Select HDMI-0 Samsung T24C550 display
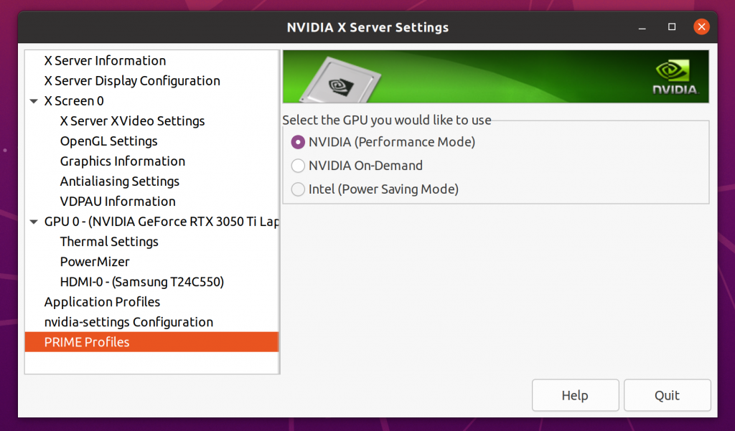Viewport: 735px width, 431px height. pyautogui.click(x=142, y=282)
